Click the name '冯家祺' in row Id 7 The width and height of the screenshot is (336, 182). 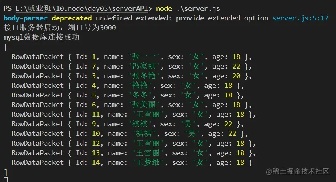(x=144, y=66)
